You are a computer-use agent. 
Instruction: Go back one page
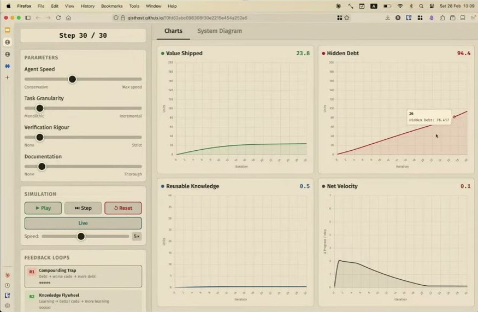tap(38, 17)
